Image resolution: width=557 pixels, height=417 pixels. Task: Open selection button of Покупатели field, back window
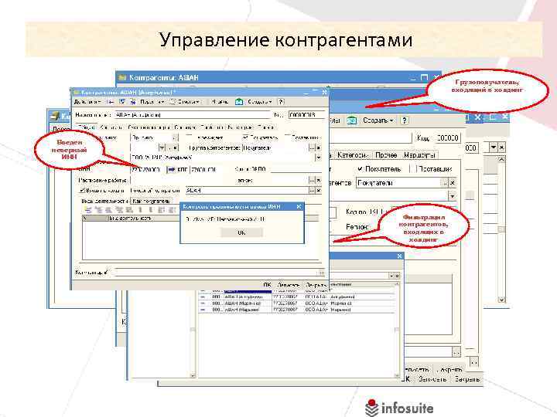444,183
